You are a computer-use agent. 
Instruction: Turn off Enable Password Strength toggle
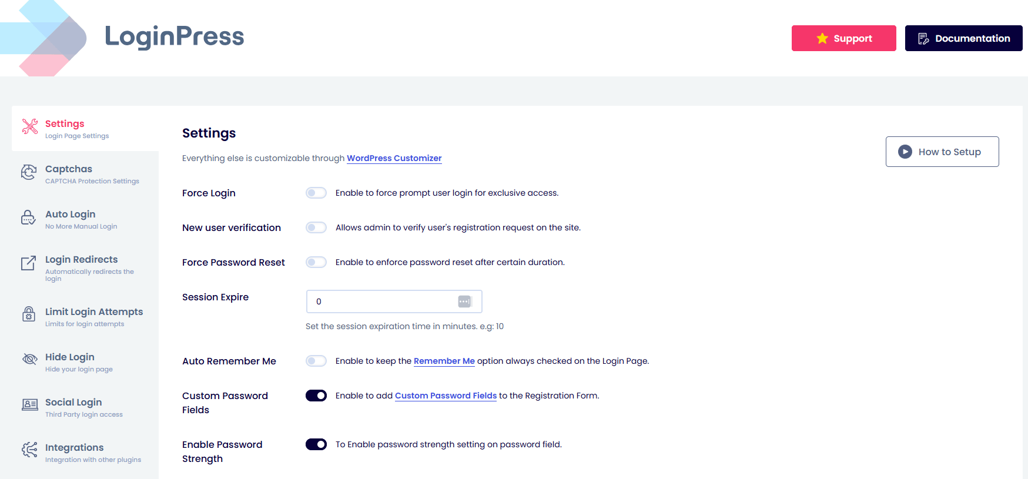(x=316, y=444)
